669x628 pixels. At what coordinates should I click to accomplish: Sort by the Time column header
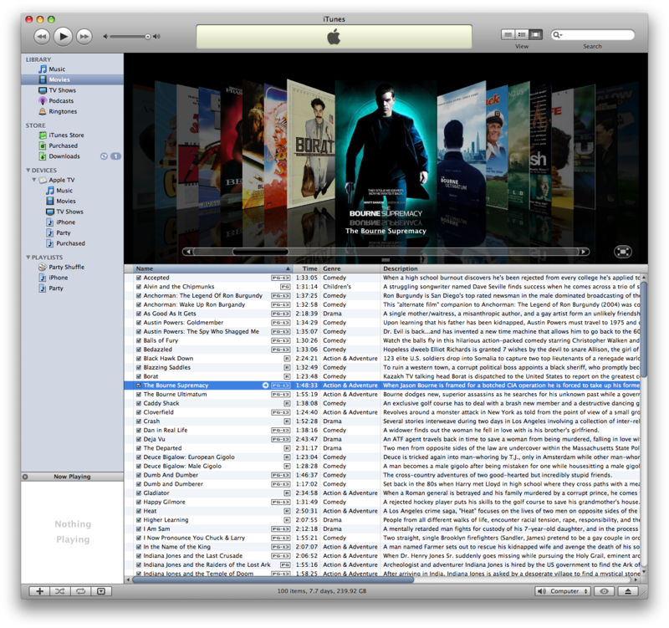[306, 268]
